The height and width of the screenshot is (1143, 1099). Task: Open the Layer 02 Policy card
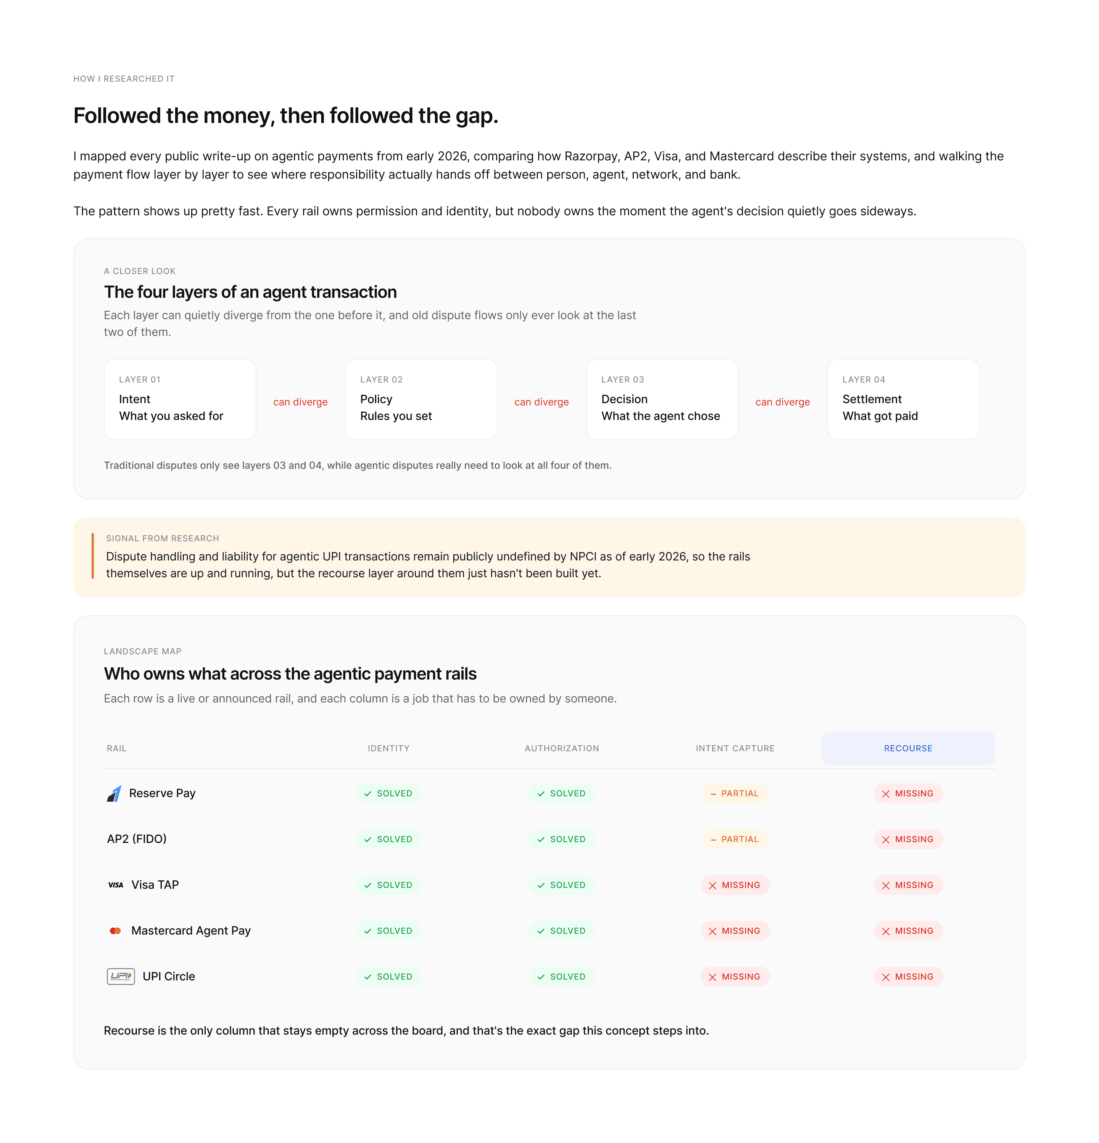(421, 399)
